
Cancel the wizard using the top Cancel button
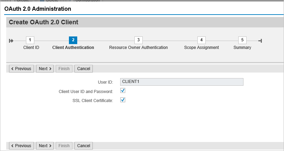click(83, 69)
